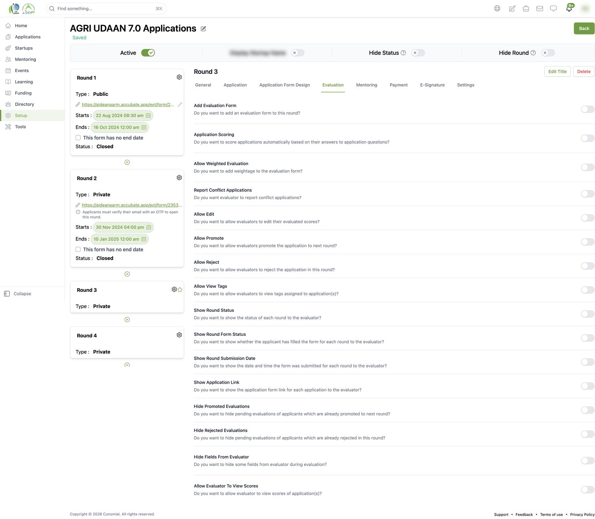Viewport: 595px width, 519px height.
Task: Open the Application Form Design tab
Action: coord(284,85)
